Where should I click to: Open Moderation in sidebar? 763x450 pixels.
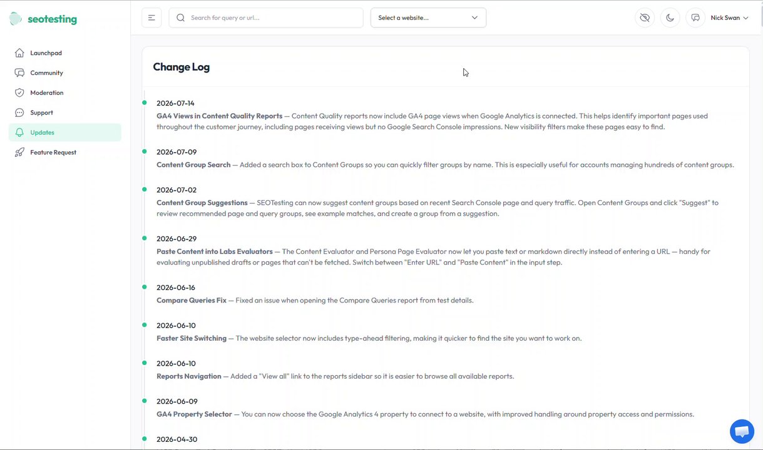pyautogui.click(x=65, y=92)
